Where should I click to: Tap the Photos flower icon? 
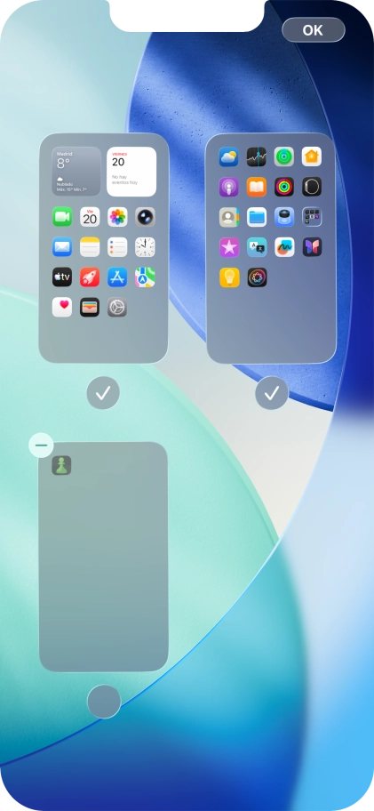coord(117,217)
